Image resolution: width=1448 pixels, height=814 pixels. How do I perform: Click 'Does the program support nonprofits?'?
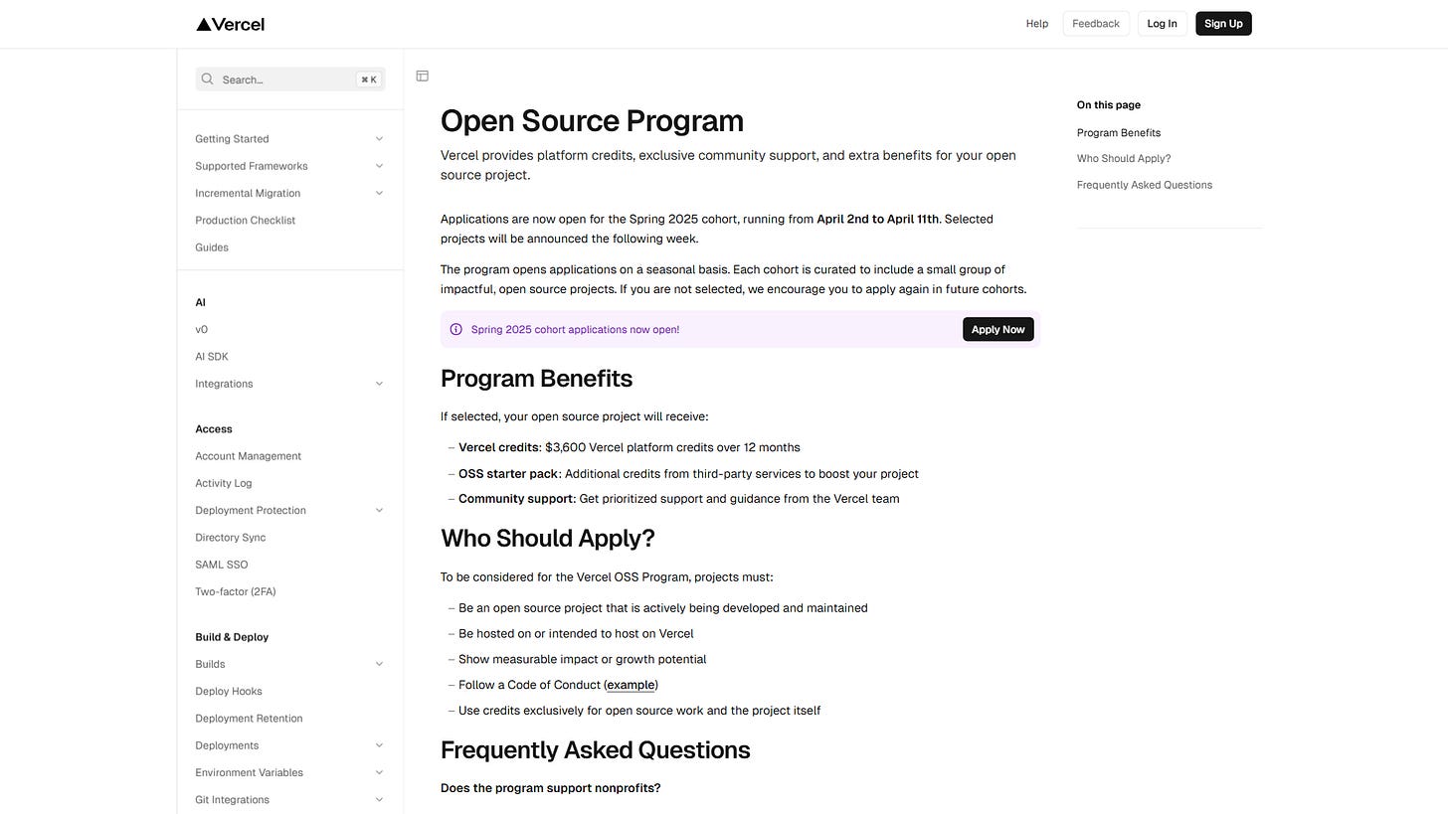point(551,788)
